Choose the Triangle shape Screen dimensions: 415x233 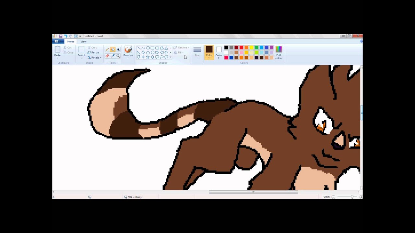pyautogui.click(x=166, y=48)
